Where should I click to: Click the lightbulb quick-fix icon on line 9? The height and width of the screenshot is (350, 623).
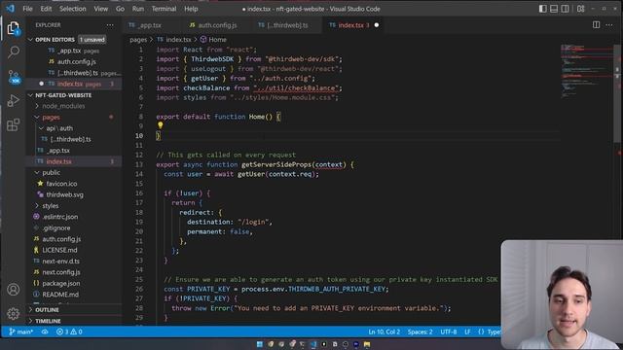point(160,125)
